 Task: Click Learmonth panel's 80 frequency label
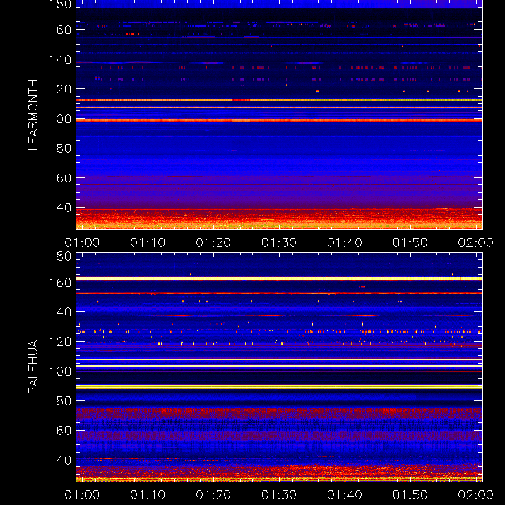point(64,148)
